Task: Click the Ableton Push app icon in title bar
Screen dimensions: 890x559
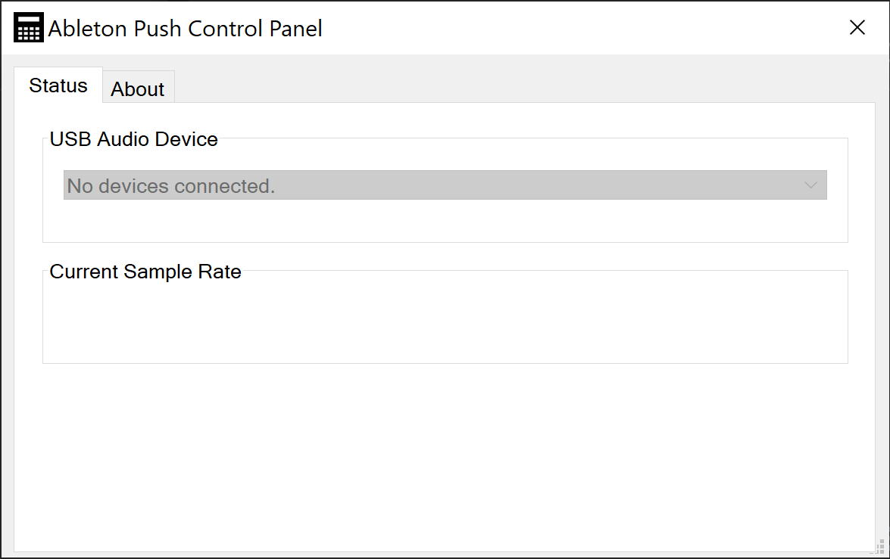Action: pyautogui.click(x=29, y=29)
